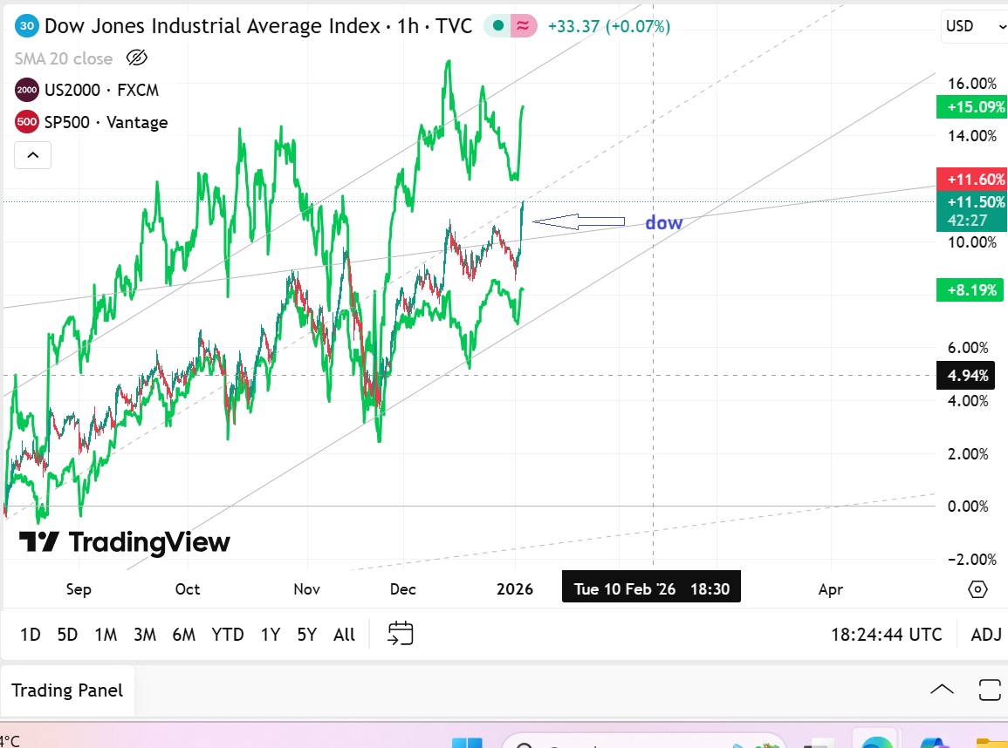
Task: Open chart settings gear on time axis
Action: point(977,588)
